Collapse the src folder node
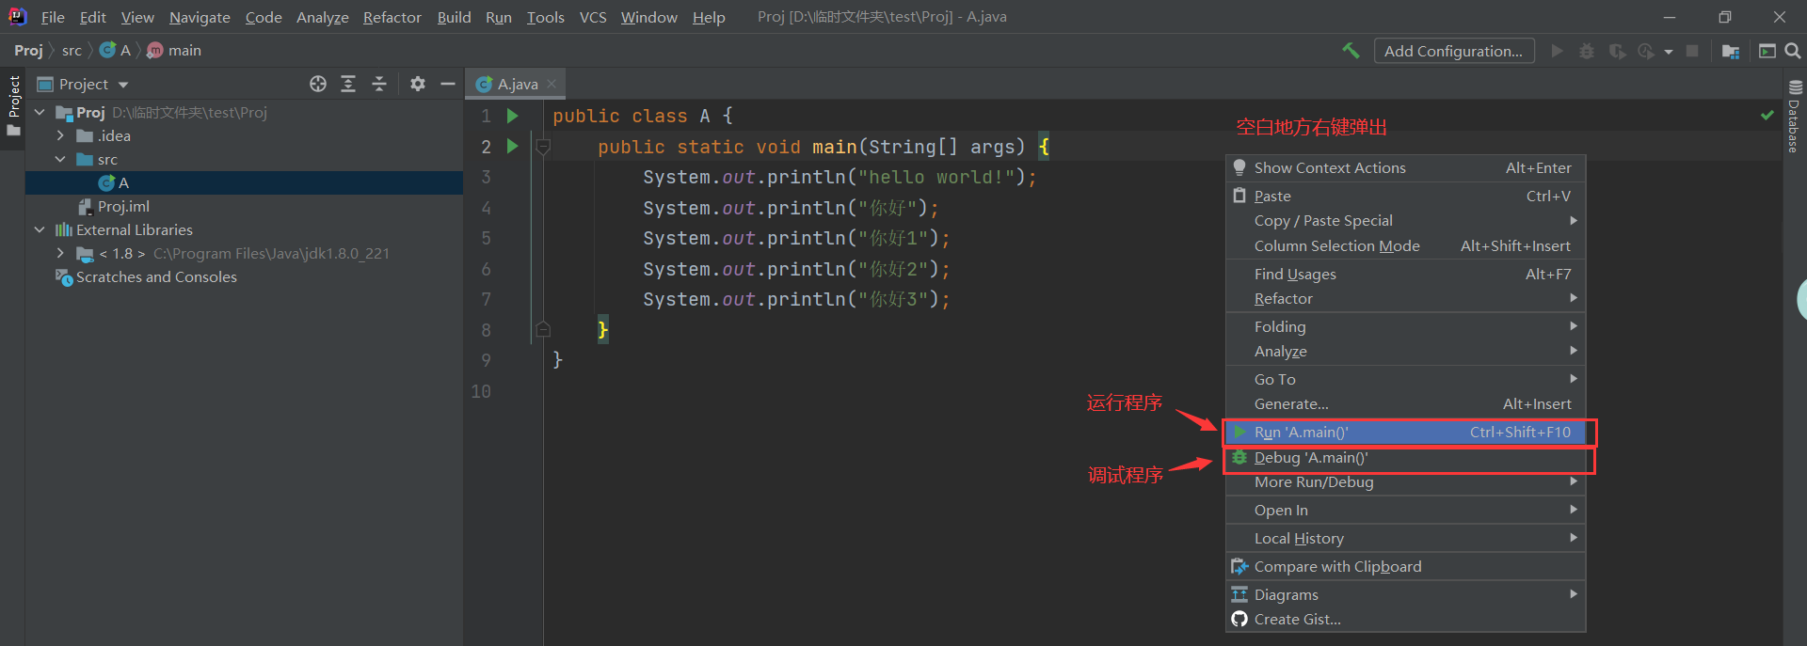The height and width of the screenshot is (646, 1807). click(60, 159)
